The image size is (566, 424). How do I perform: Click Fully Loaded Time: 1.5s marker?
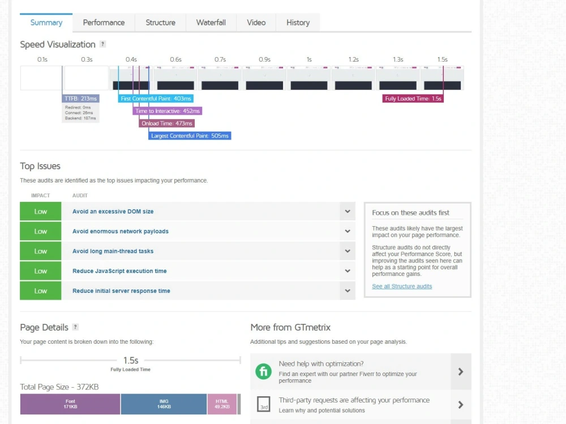413,98
